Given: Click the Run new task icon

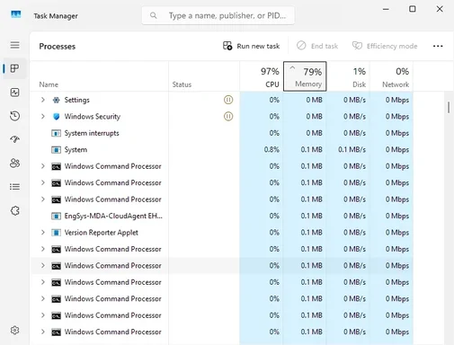Looking at the screenshot, I should click(x=227, y=46).
